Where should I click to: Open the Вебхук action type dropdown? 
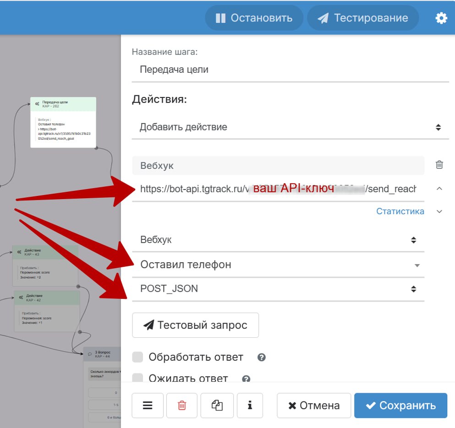[278, 240]
